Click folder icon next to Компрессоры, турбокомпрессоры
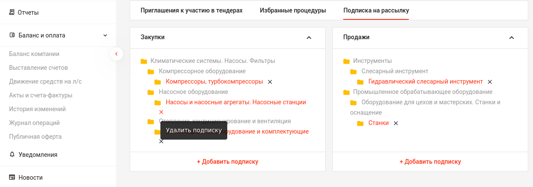This screenshot has width=533, height=187. (157, 82)
